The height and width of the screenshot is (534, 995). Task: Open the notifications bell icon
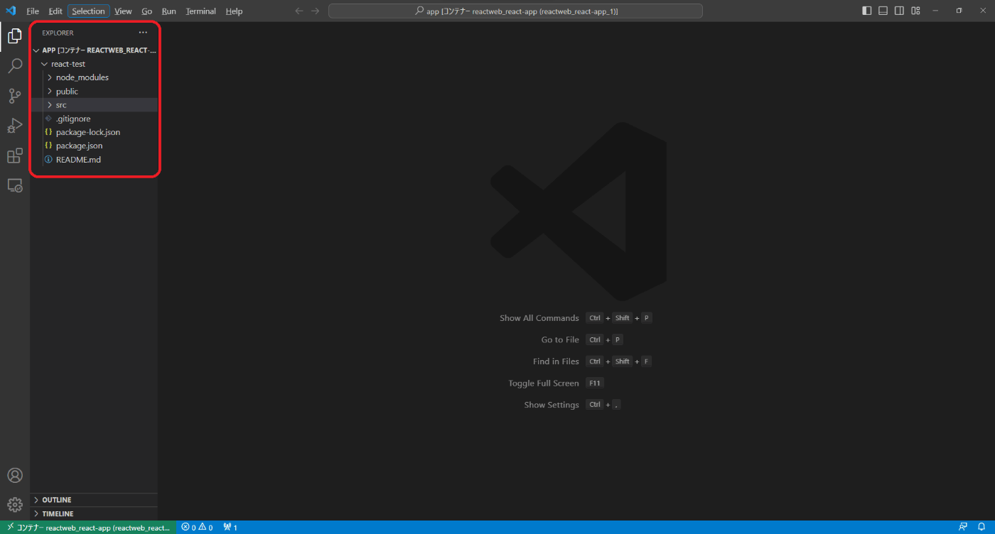click(981, 528)
